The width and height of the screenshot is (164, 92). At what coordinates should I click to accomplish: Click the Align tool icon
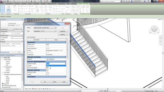(37, 7)
